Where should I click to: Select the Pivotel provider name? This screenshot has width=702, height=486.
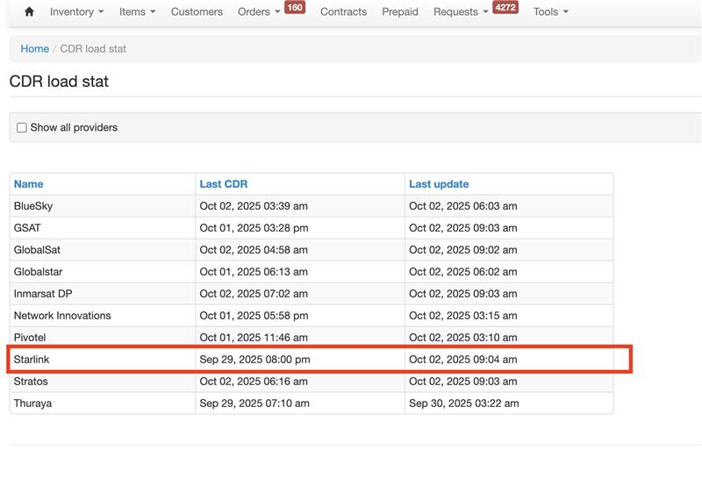[x=30, y=338]
